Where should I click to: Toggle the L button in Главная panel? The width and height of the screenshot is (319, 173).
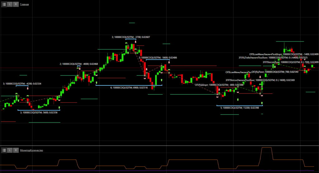click(10, 5)
